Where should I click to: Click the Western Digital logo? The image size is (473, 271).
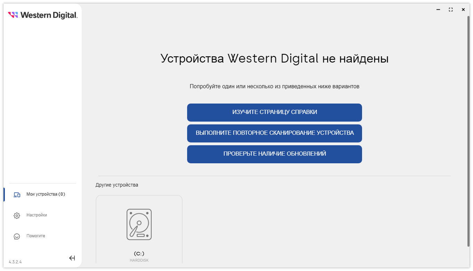tap(42, 15)
